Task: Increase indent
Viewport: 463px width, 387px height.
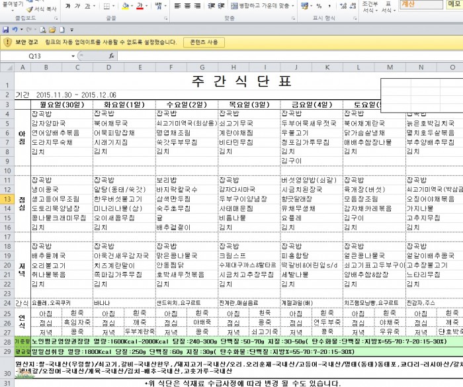Action: click(222, 5)
